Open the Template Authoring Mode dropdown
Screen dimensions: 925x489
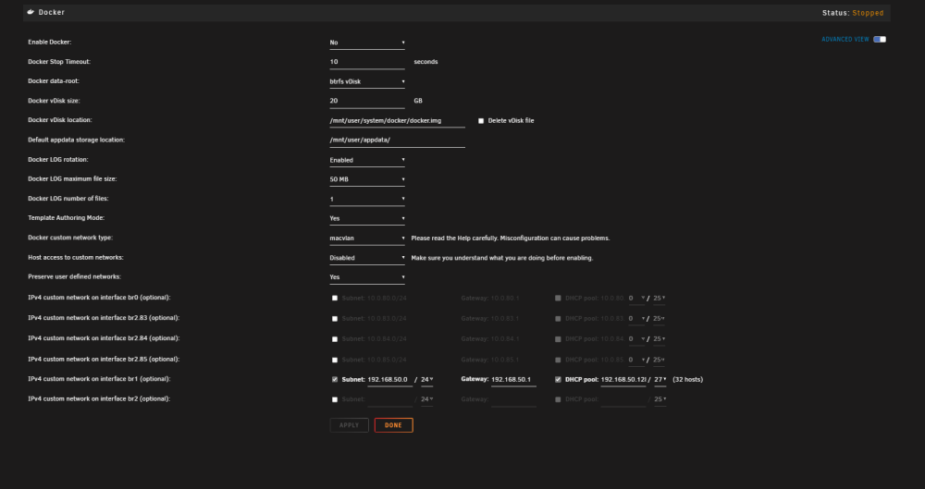pos(367,218)
